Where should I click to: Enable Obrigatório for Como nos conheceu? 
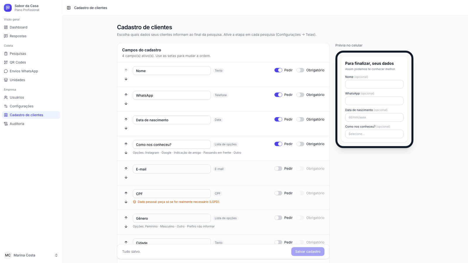[x=300, y=144]
